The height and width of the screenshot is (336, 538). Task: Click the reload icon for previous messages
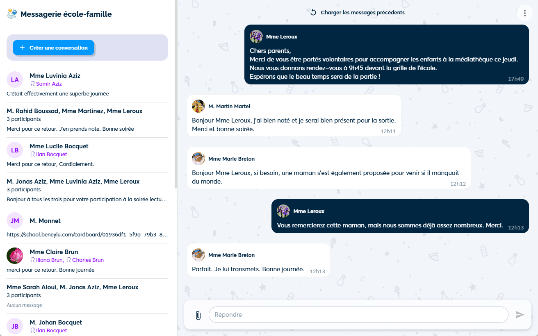[x=313, y=12]
